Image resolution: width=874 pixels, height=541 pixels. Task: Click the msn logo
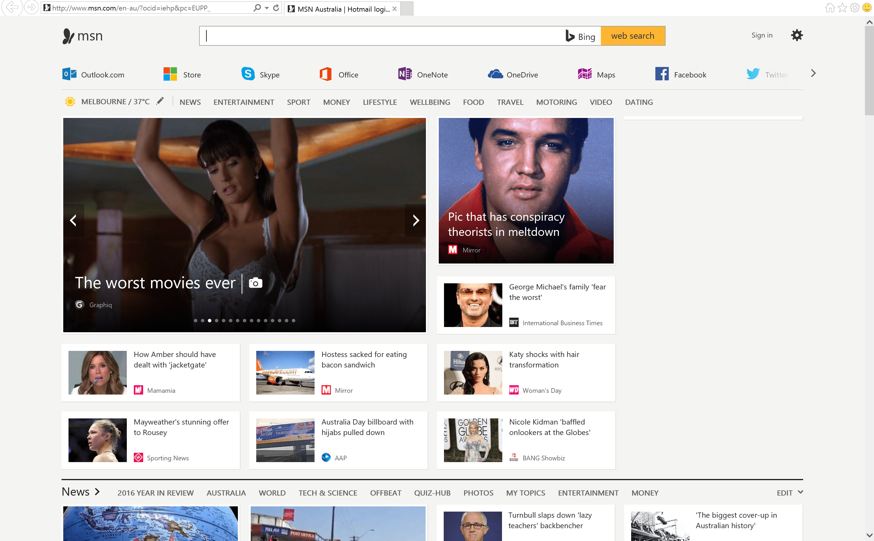pyautogui.click(x=83, y=36)
